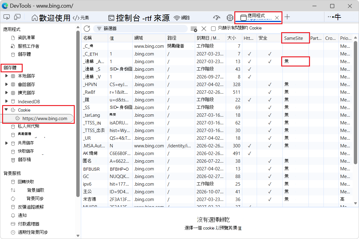Expand Session storage (會話儲存) tree node

6,84
